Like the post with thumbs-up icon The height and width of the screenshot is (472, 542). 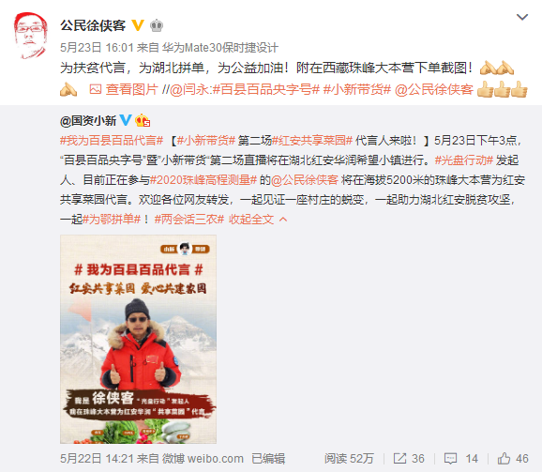coord(504,458)
